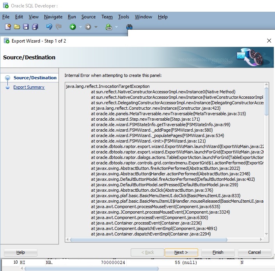Viewport: 275px width, 271px height.
Task: Open the Team menu
Action: coord(107,17)
